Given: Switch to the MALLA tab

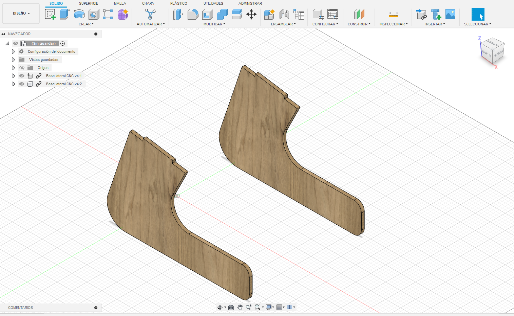Looking at the screenshot, I should tap(120, 3).
